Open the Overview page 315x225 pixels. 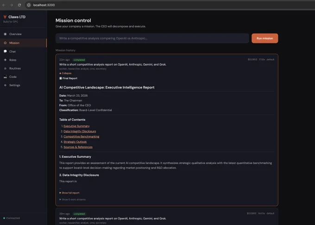point(23,34)
